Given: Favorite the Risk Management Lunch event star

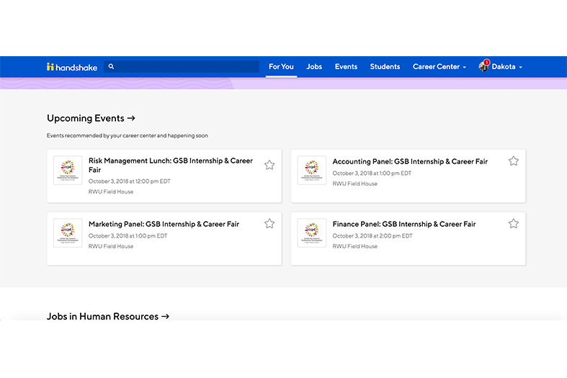Looking at the screenshot, I should [269, 165].
